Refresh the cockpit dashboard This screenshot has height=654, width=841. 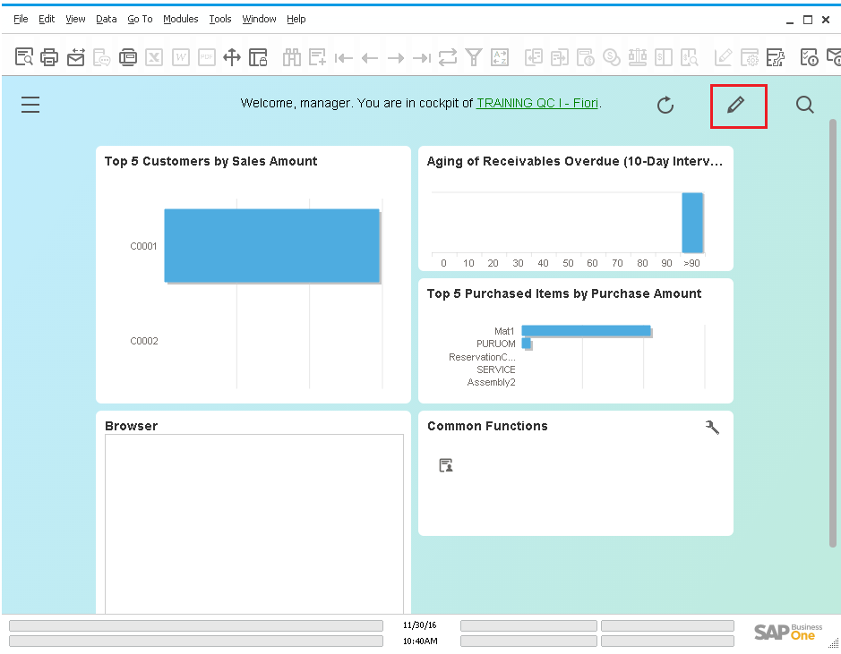(665, 105)
